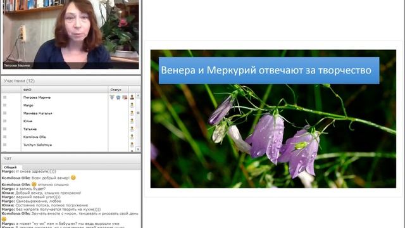Click the presenter's webcam video feed

[x=71, y=34]
